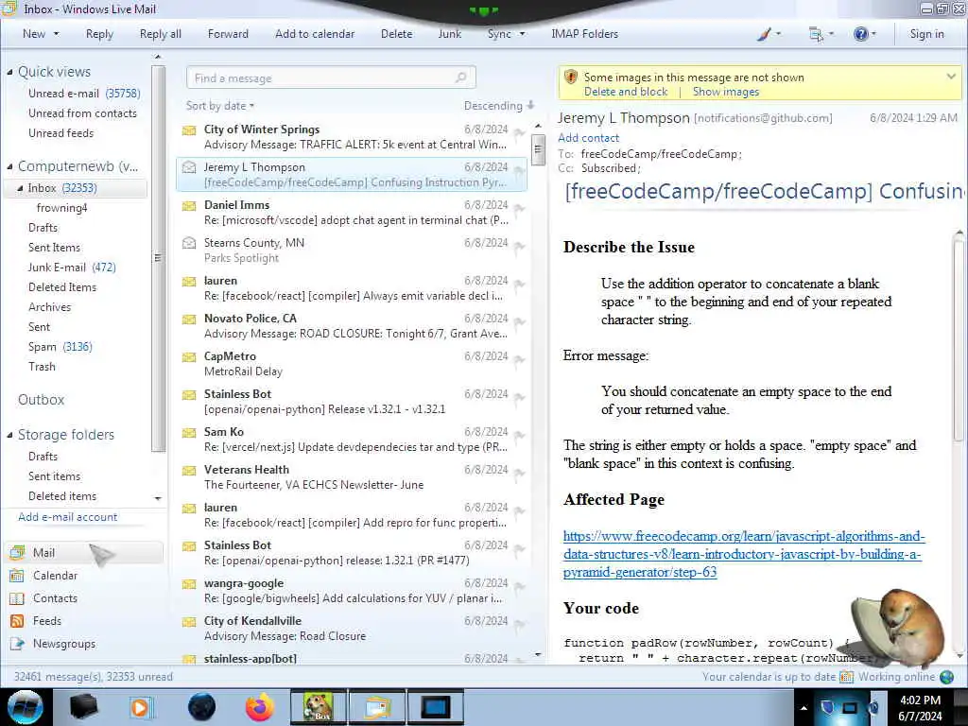Viewport: 968px width, 726px height.
Task: Click the envelope icon on City of Winter Springs message
Action: pos(189,130)
